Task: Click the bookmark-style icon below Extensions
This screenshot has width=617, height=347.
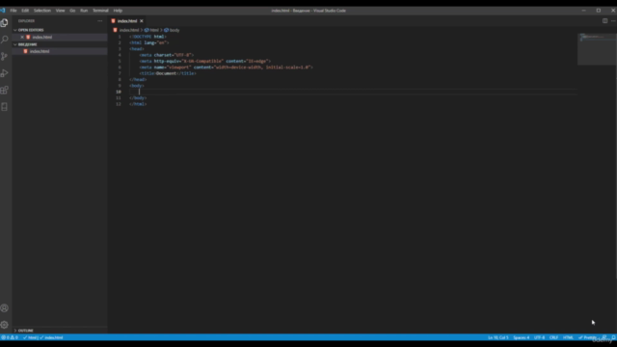Action: click(x=4, y=107)
